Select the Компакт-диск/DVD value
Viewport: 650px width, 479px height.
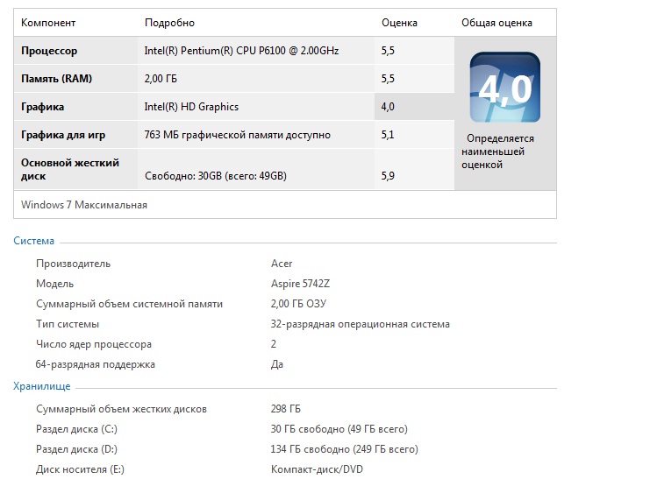(317, 469)
